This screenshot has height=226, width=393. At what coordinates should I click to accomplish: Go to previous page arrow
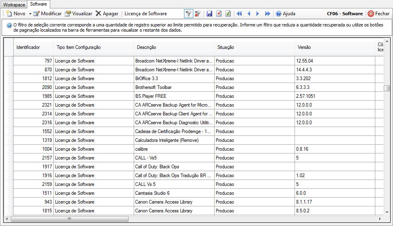coord(249,14)
